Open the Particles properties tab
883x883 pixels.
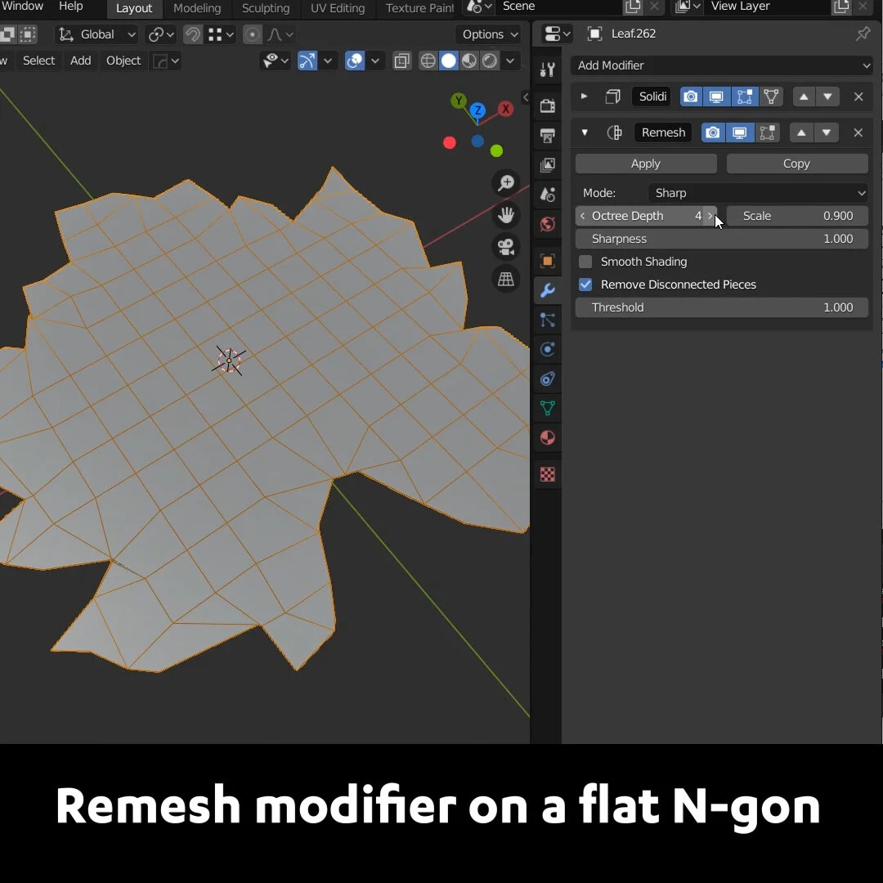point(547,320)
